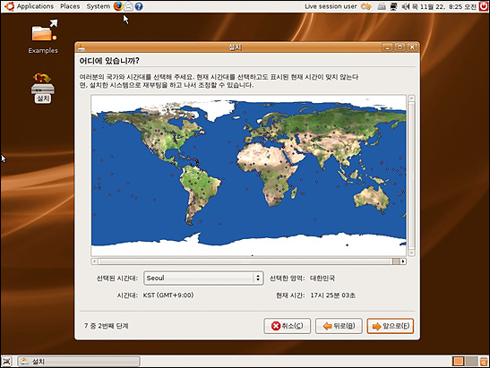
Task: Click the map's horizontal scrollbar right arrow
Action: tap(403, 261)
